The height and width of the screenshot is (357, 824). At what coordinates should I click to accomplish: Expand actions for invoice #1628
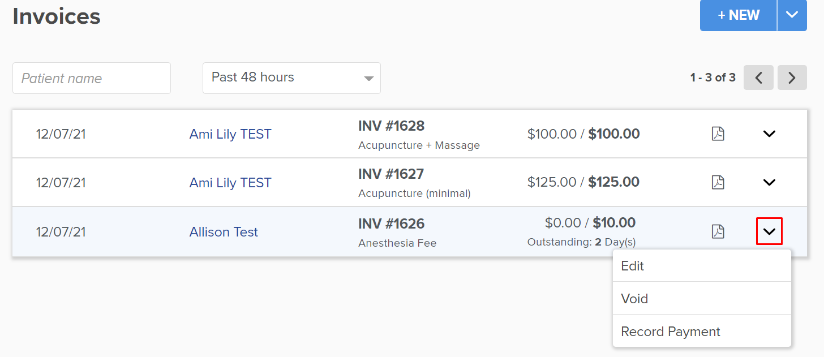(x=769, y=134)
